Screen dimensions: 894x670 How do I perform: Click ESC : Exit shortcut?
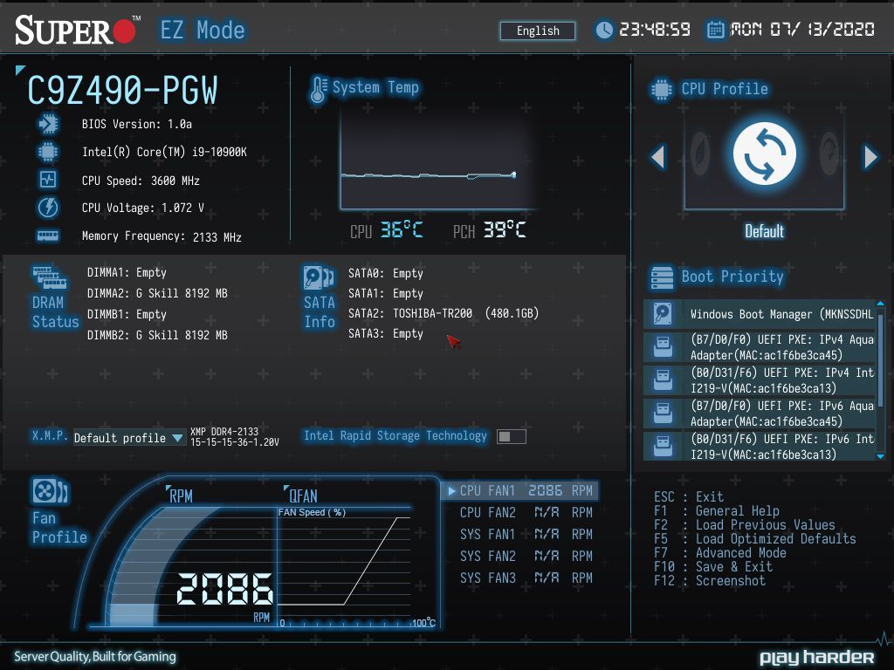tap(688, 496)
